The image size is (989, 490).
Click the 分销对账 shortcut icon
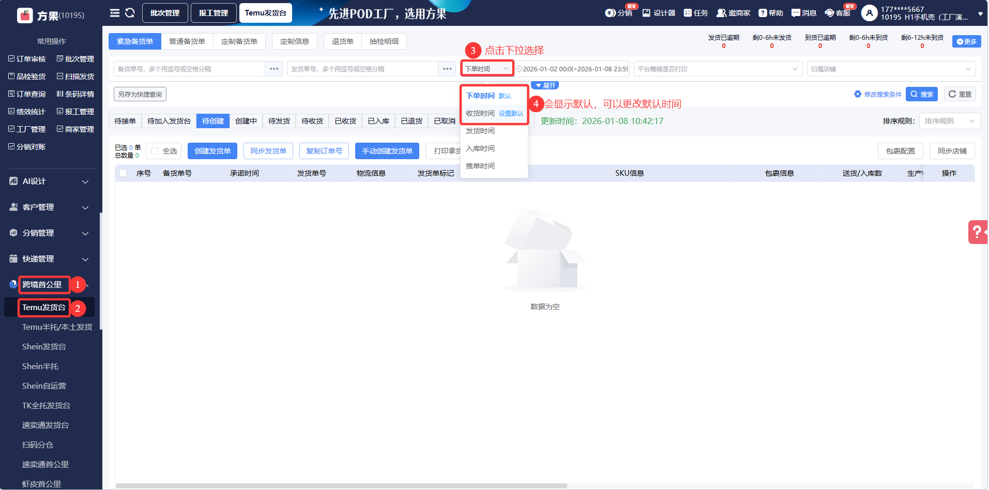(11, 147)
